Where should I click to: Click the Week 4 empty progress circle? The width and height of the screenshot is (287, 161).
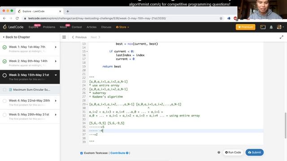tap(4, 101)
